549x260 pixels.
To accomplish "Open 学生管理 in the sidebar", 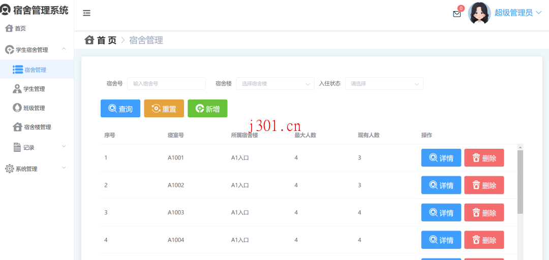I will pyautogui.click(x=34, y=89).
